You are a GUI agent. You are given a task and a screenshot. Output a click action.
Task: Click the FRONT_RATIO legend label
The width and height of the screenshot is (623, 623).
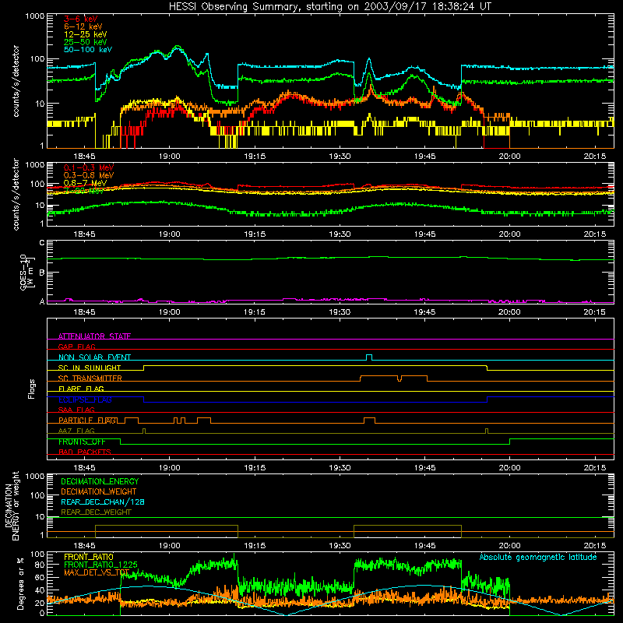pos(88,557)
